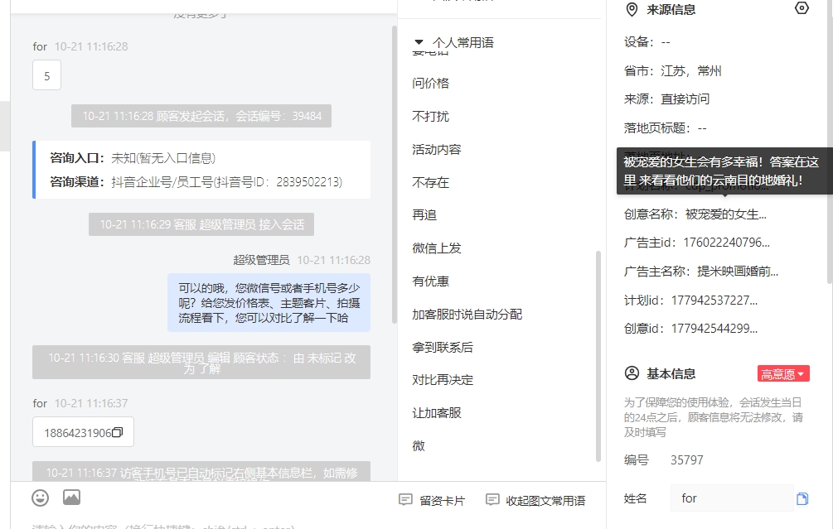Click the 创意id value 177942544299
The height and width of the screenshot is (529, 833).
714,329
